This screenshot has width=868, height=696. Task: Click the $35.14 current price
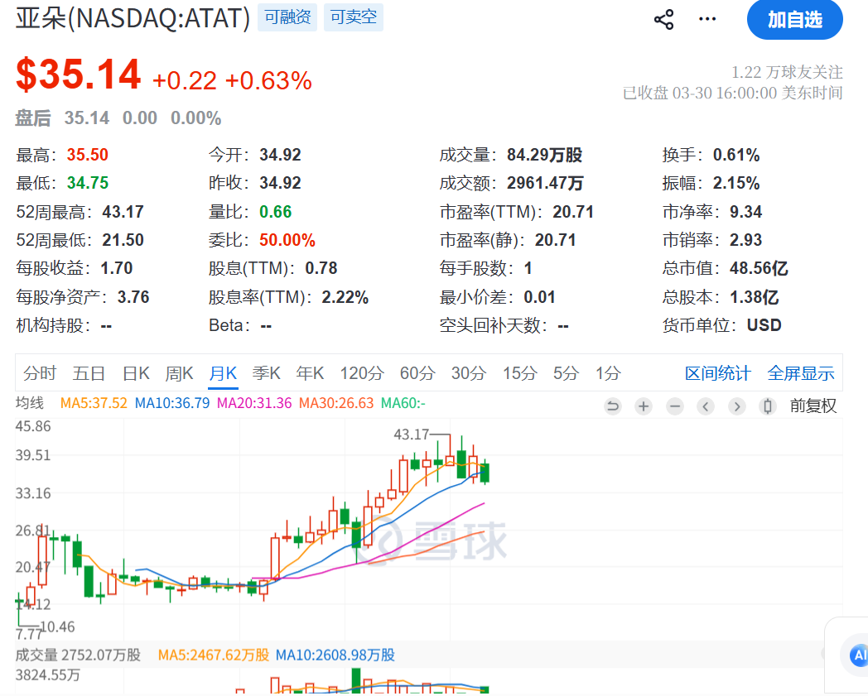[x=78, y=74]
